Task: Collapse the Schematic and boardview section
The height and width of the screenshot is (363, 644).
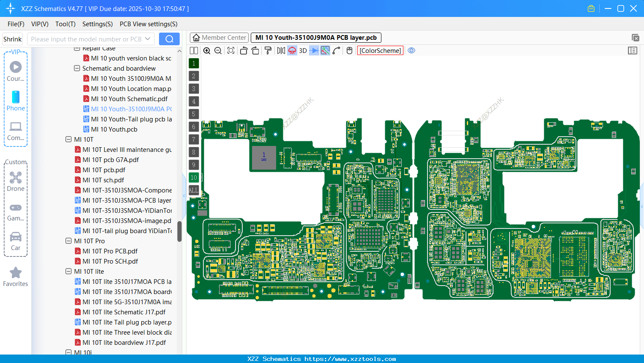Action: pos(77,68)
